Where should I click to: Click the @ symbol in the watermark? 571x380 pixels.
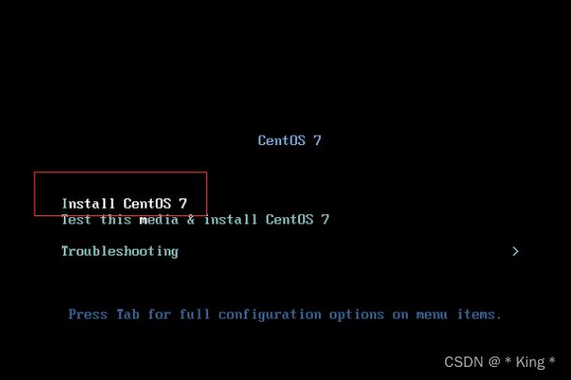[x=494, y=362]
